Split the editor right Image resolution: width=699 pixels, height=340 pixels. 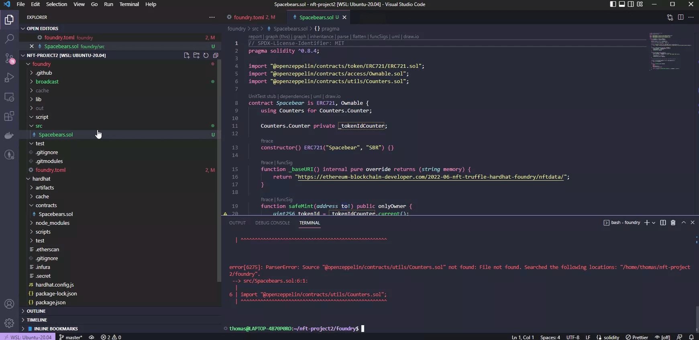681,17
